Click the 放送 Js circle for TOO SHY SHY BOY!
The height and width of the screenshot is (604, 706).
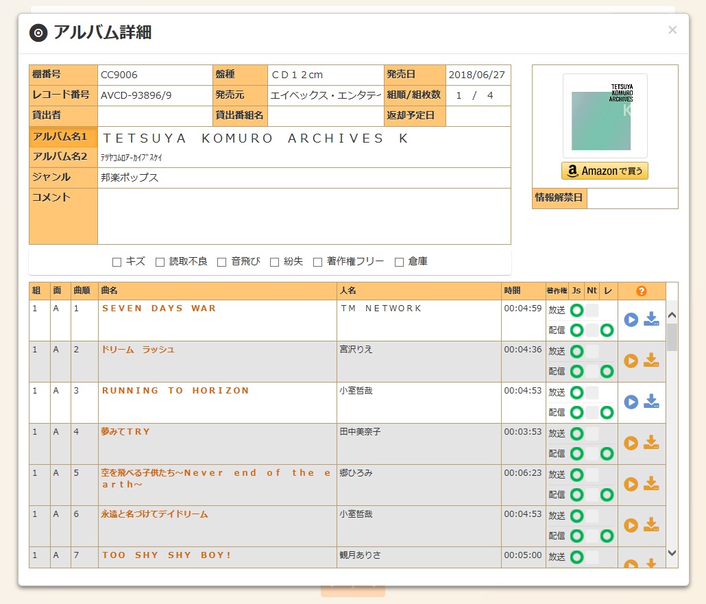576,557
